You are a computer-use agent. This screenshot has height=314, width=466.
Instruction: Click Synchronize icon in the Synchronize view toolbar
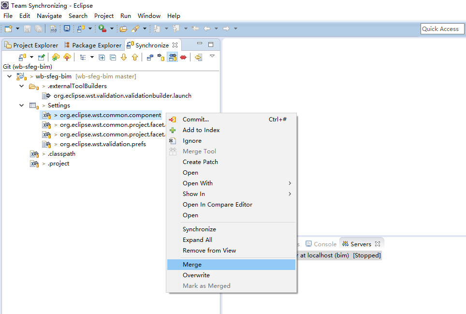(x=22, y=57)
